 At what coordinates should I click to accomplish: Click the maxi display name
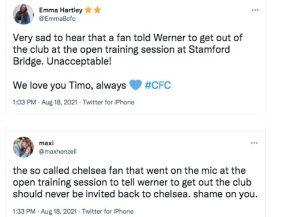(x=44, y=143)
